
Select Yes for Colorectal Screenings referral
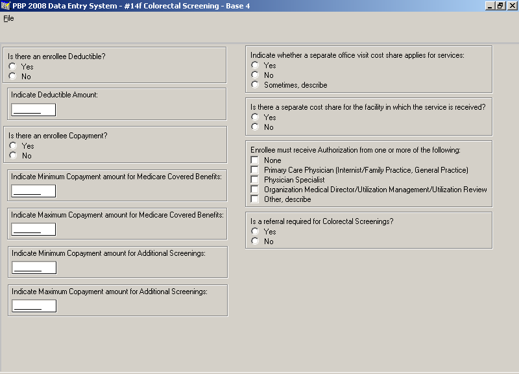click(x=255, y=231)
